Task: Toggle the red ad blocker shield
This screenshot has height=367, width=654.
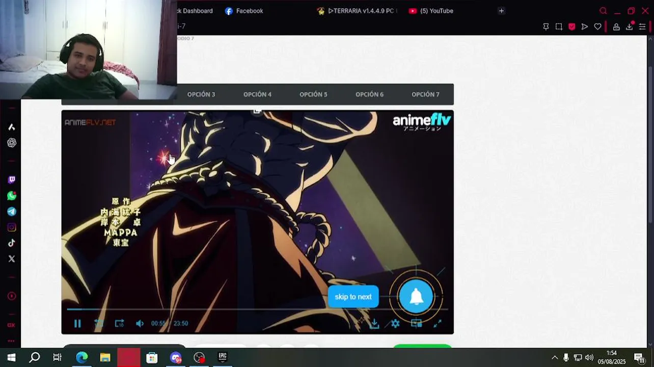Action: point(571,27)
